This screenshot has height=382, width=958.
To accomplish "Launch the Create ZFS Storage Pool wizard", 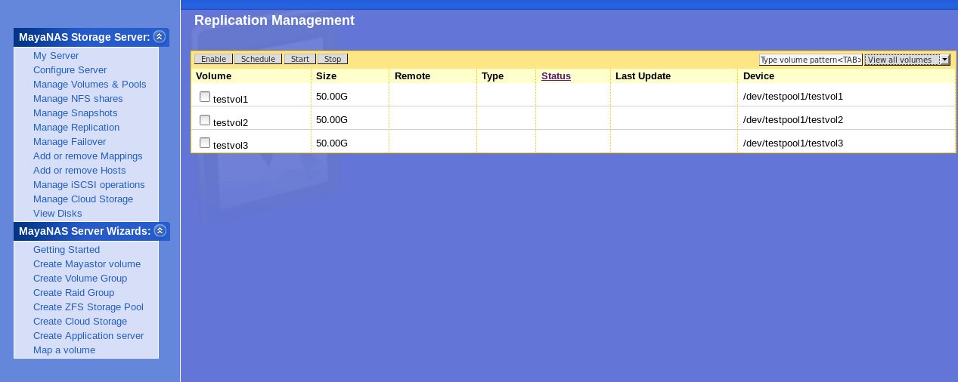I will [88, 307].
